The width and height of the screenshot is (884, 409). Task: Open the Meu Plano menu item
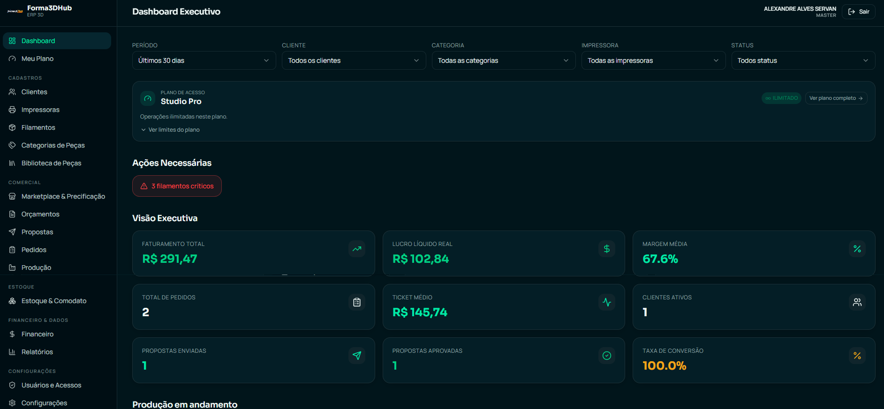(x=57, y=59)
